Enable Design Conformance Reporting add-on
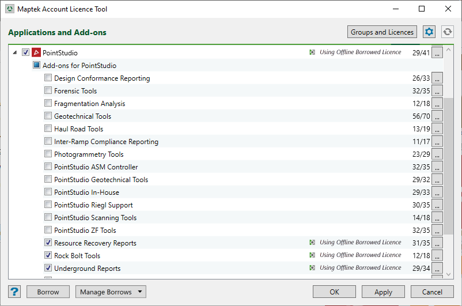The image size is (462, 306). [48, 78]
